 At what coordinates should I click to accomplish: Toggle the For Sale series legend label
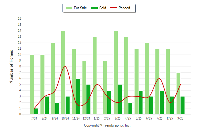(x=80, y=8)
